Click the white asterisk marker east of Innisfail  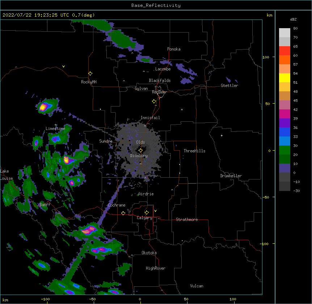tap(182, 109)
